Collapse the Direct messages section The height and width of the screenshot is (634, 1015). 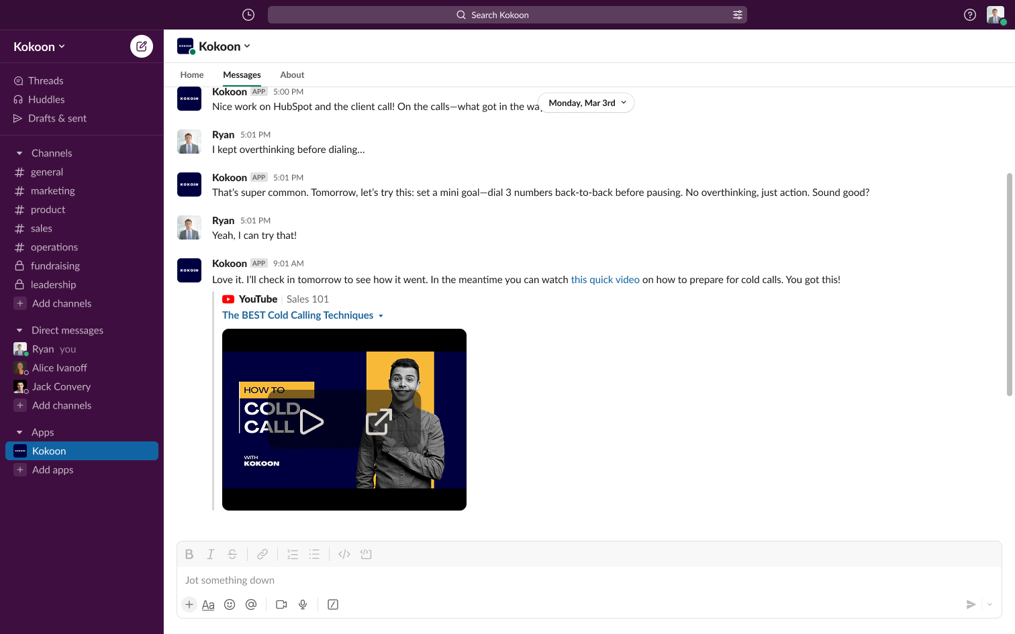[x=19, y=330]
